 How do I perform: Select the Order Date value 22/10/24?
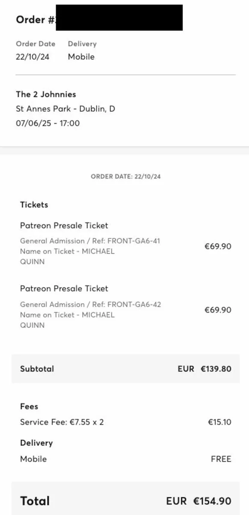(33, 57)
